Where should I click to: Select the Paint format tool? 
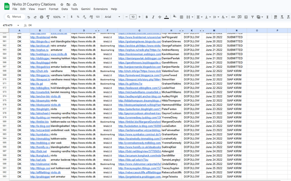(x=48, y=17)
